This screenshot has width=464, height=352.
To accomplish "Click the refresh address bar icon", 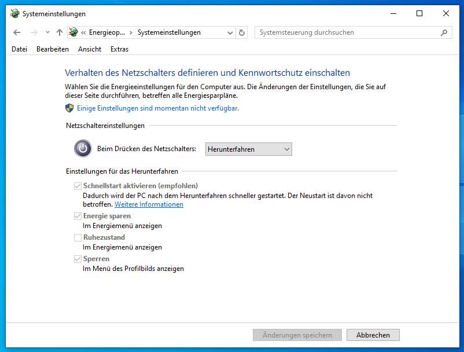I will pyautogui.click(x=242, y=32).
